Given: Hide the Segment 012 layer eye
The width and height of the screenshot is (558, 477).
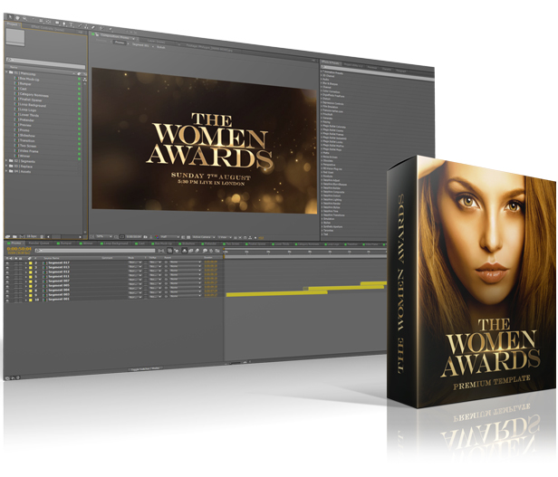Looking at the screenshot, I should (7, 272).
